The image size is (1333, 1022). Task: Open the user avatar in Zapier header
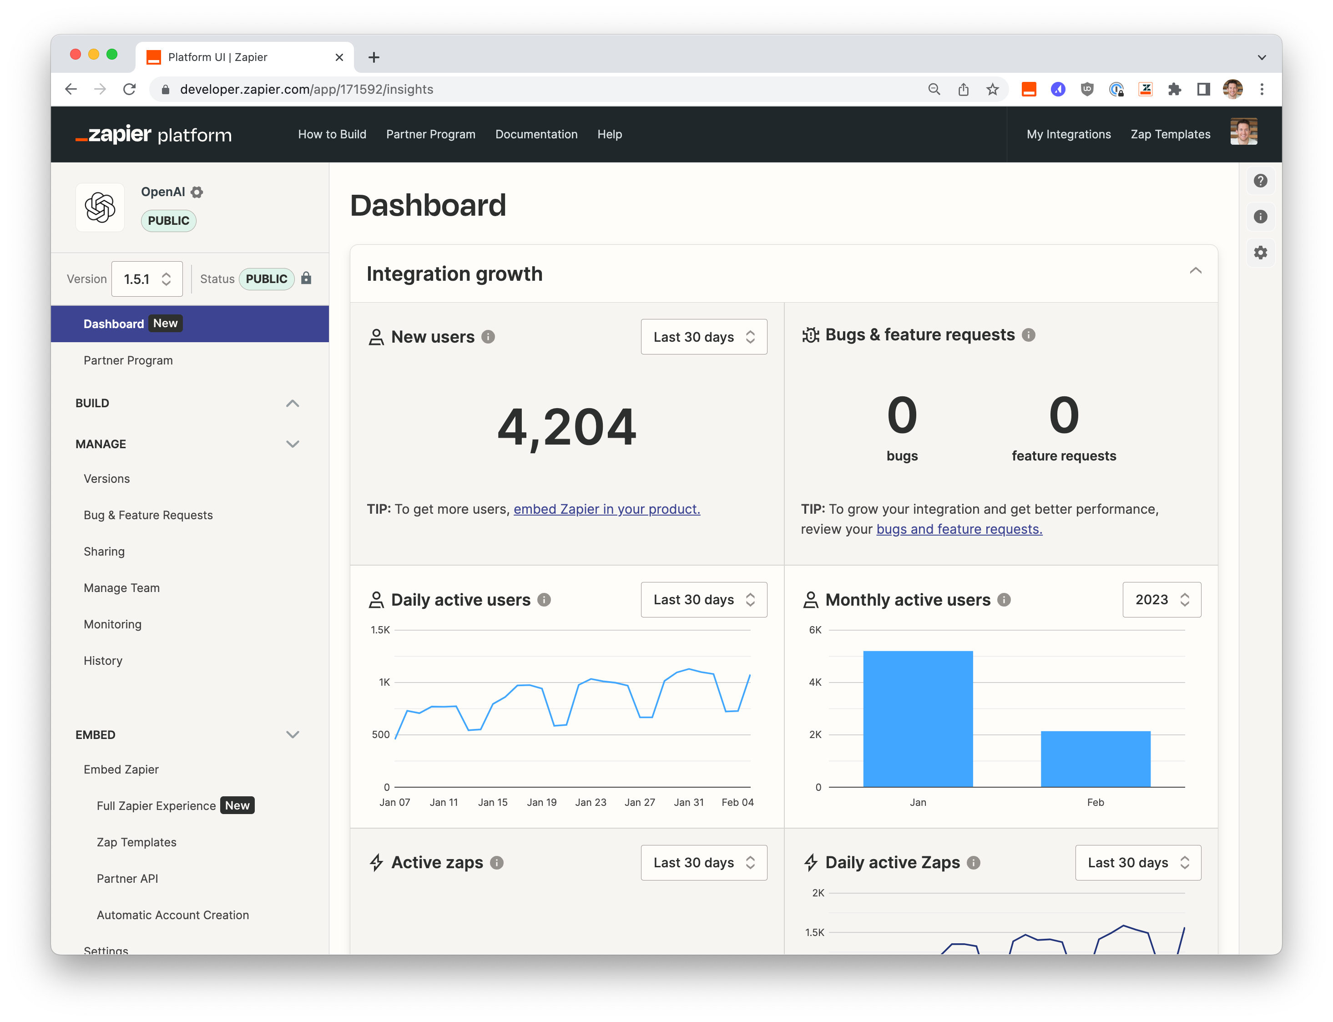tap(1244, 132)
